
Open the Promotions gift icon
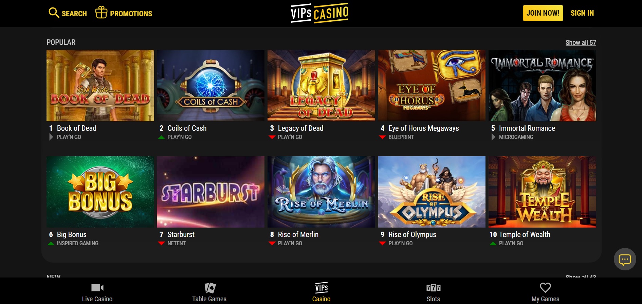[101, 12]
